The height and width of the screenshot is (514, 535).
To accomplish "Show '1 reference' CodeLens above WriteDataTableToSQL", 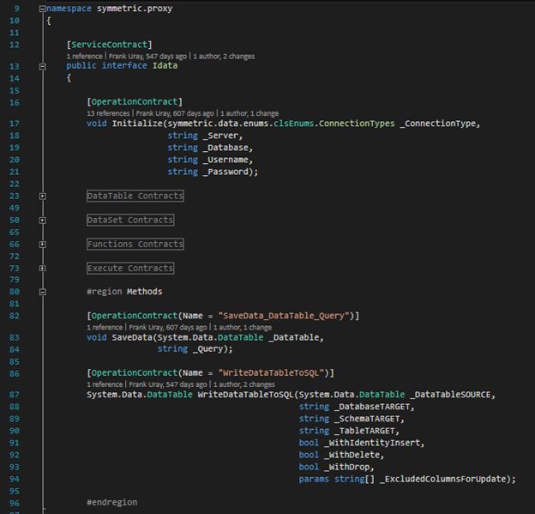I will pyautogui.click(x=105, y=384).
